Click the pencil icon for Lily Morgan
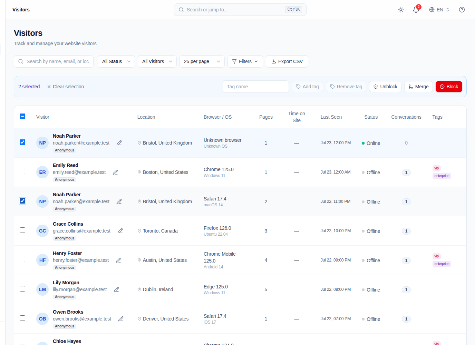The height and width of the screenshot is (345, 475). tap(116, 289)
